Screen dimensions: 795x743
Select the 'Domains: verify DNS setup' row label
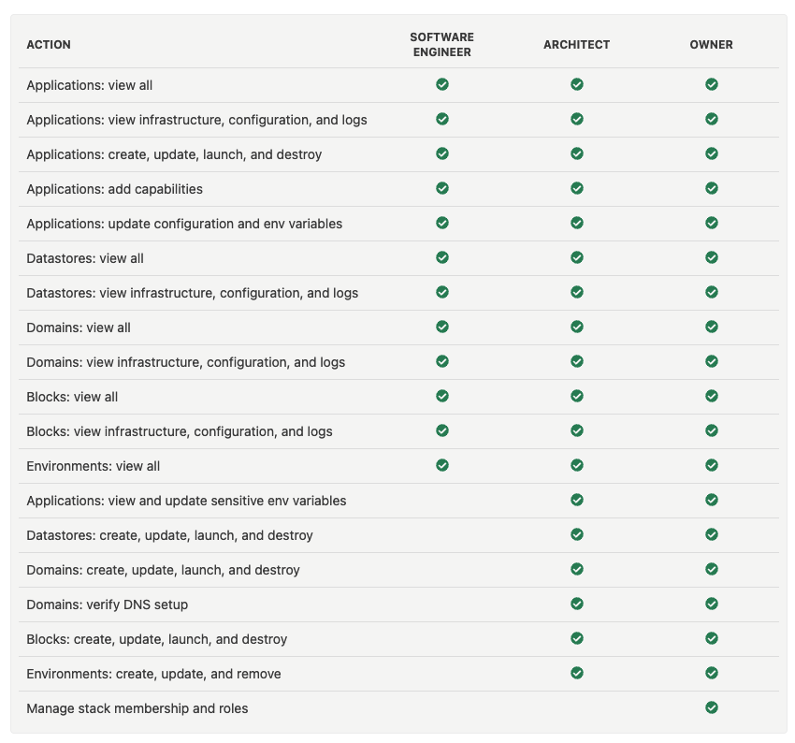pyautogui.click(x=108, y=605)
